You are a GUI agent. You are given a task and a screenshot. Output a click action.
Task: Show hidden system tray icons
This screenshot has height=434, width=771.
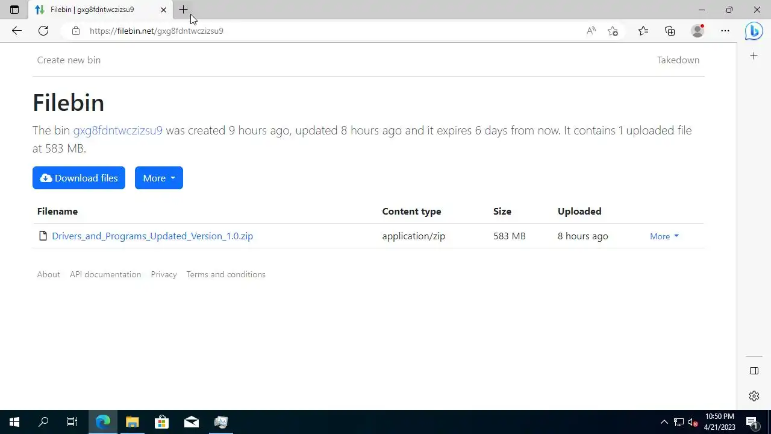(664, 422)
